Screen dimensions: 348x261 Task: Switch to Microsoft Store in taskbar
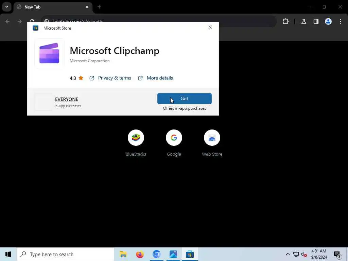point(190,254)
